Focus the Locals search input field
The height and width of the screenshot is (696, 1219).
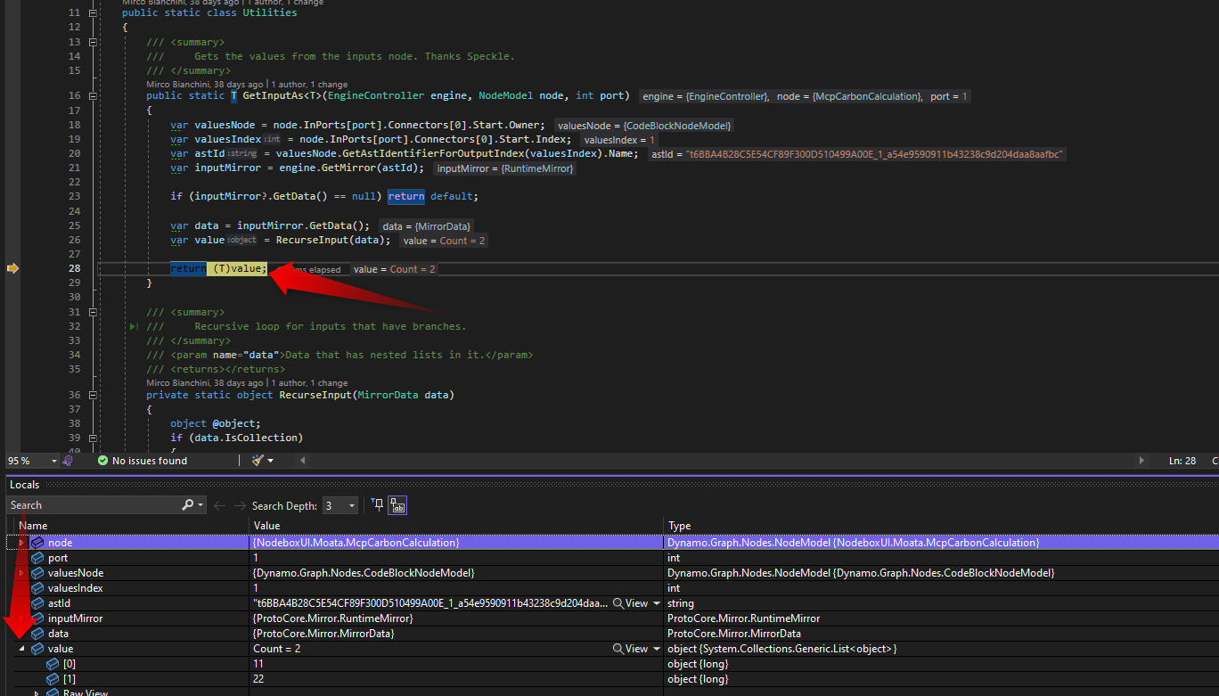click(94, 505)
